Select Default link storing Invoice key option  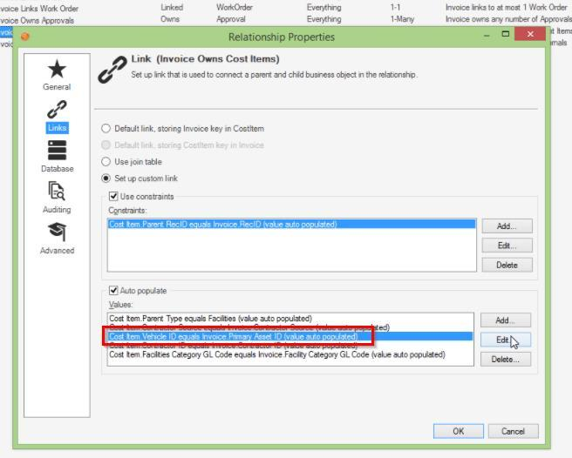107,129
